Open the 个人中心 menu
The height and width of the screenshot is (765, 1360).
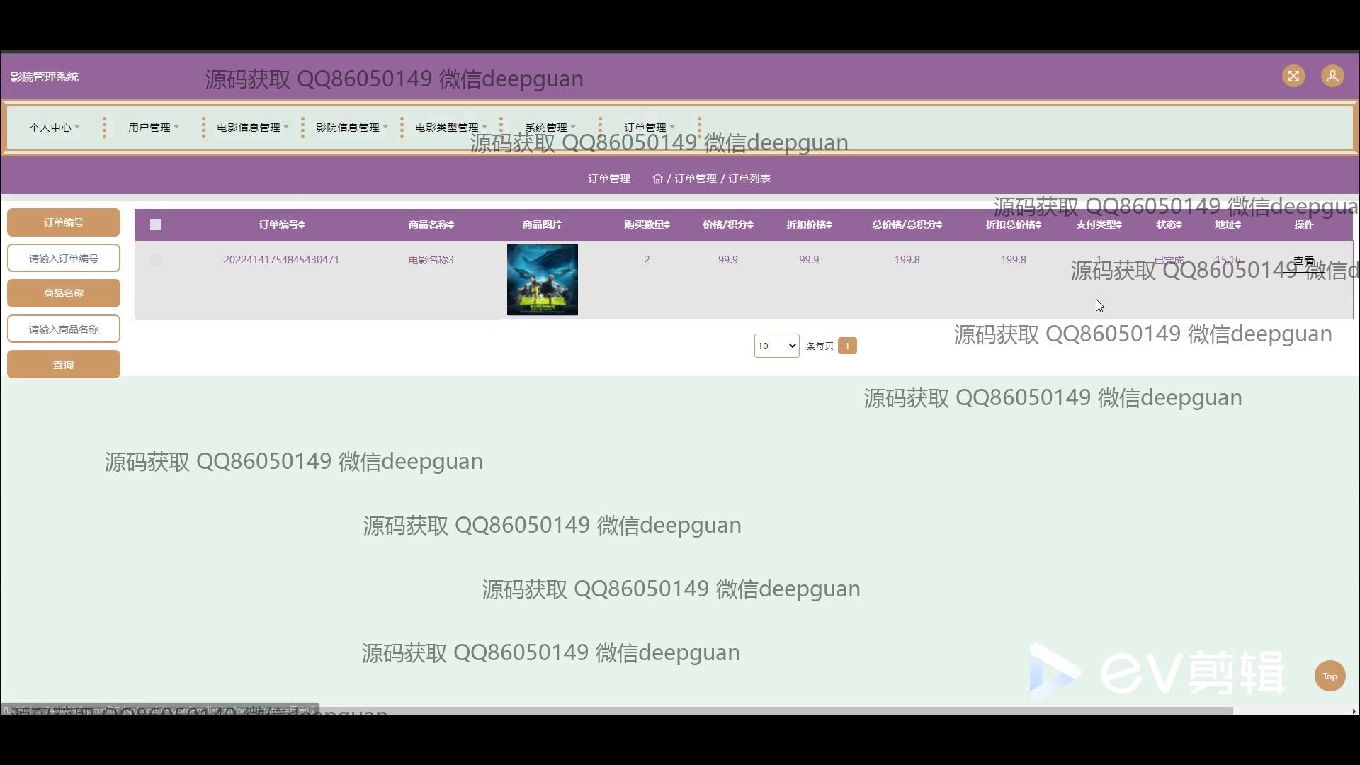click(x=55, y=127)
